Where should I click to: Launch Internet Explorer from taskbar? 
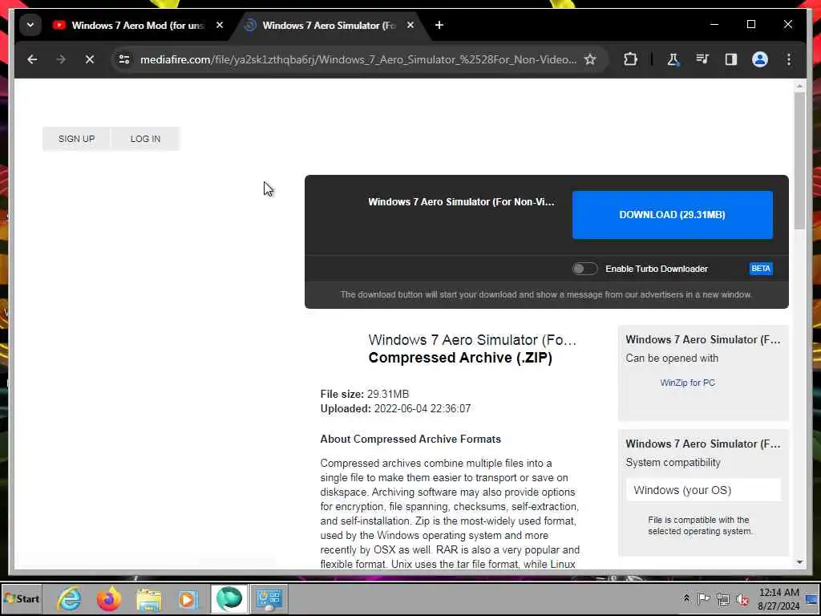tap(70, 598)
